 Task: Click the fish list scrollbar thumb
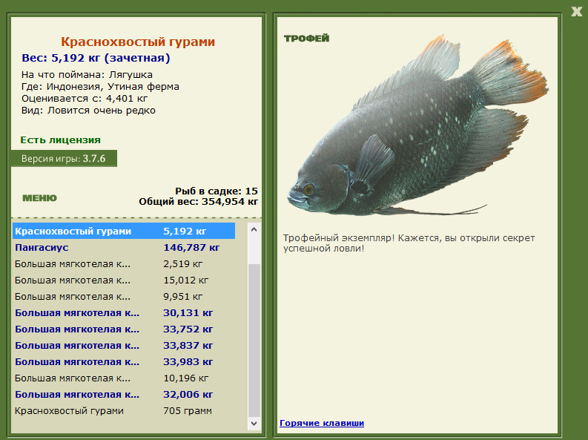click(254, 341)
